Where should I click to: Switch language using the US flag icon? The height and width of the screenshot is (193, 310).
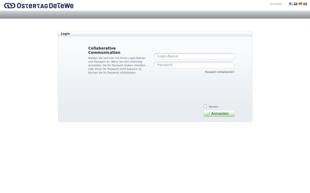(x=291, y=4)
